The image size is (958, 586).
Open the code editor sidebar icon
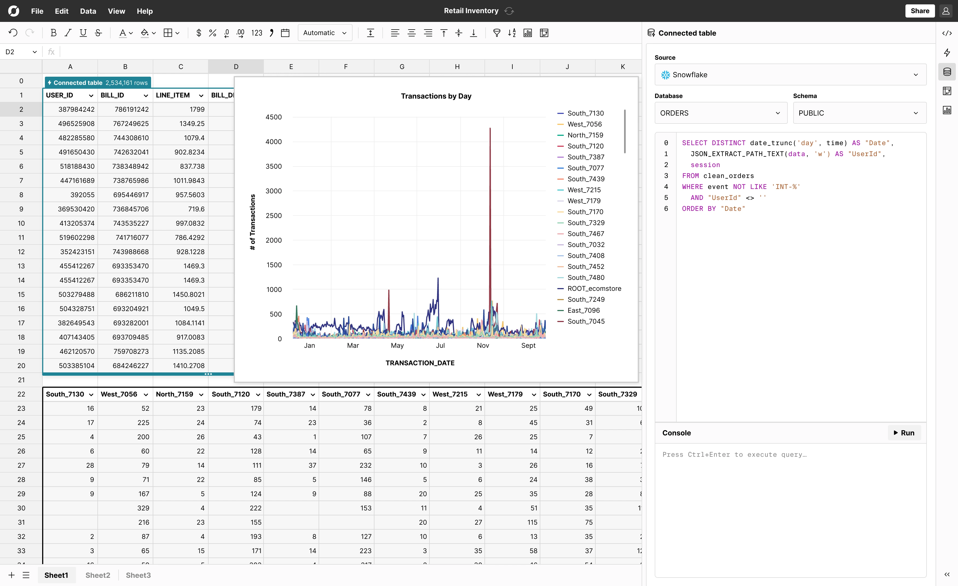pyautogui.click(x=947, y=33)
